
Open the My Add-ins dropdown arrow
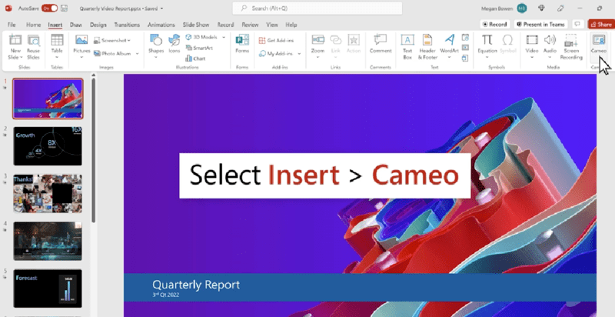pos(299,54)
